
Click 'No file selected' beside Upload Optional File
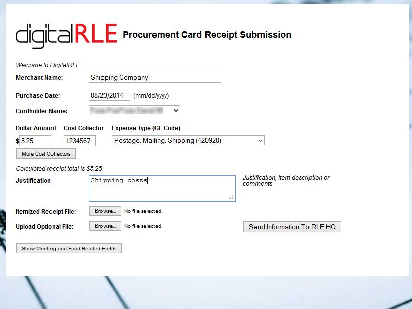click(x=143, y=226)
